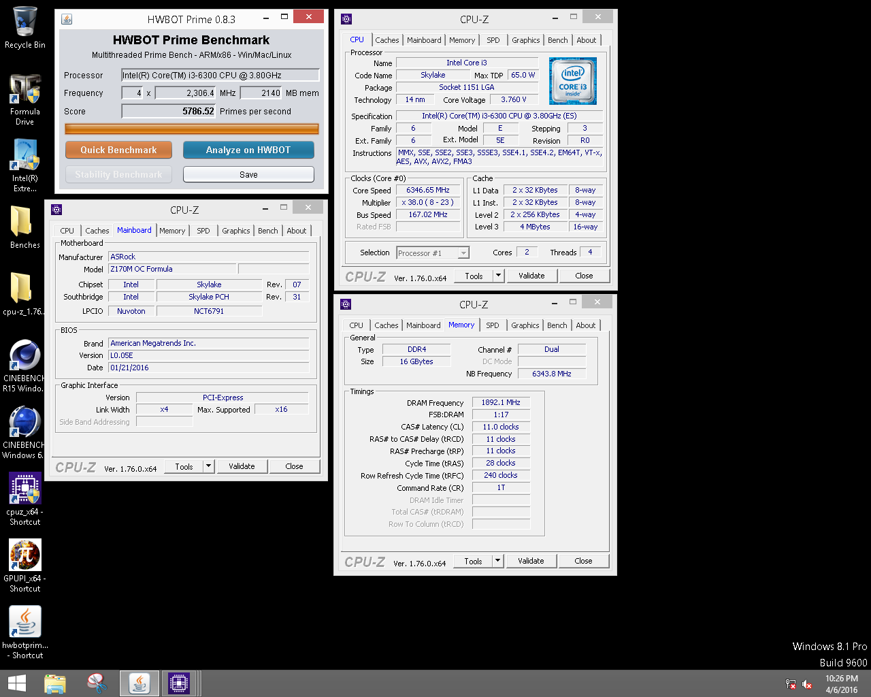Click Validate in the Mainboard window
This screenshot has width=871, height=697.
242,466
